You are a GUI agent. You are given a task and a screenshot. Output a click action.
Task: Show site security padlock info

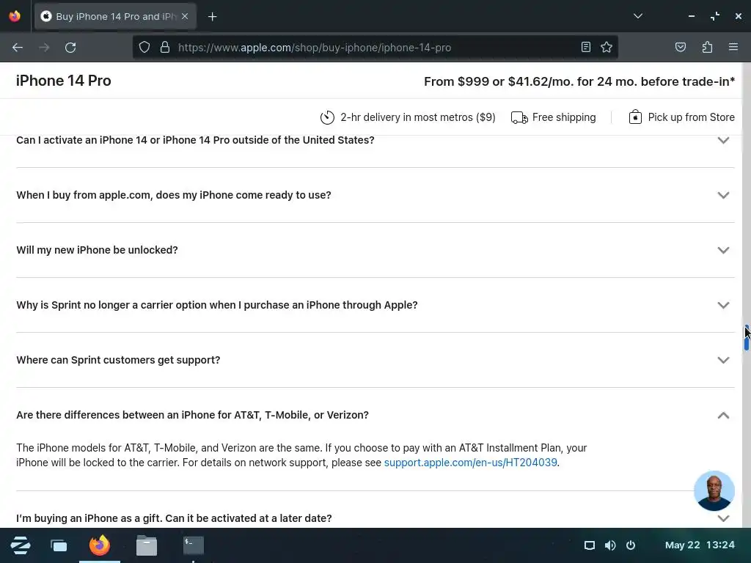(165, 48)
